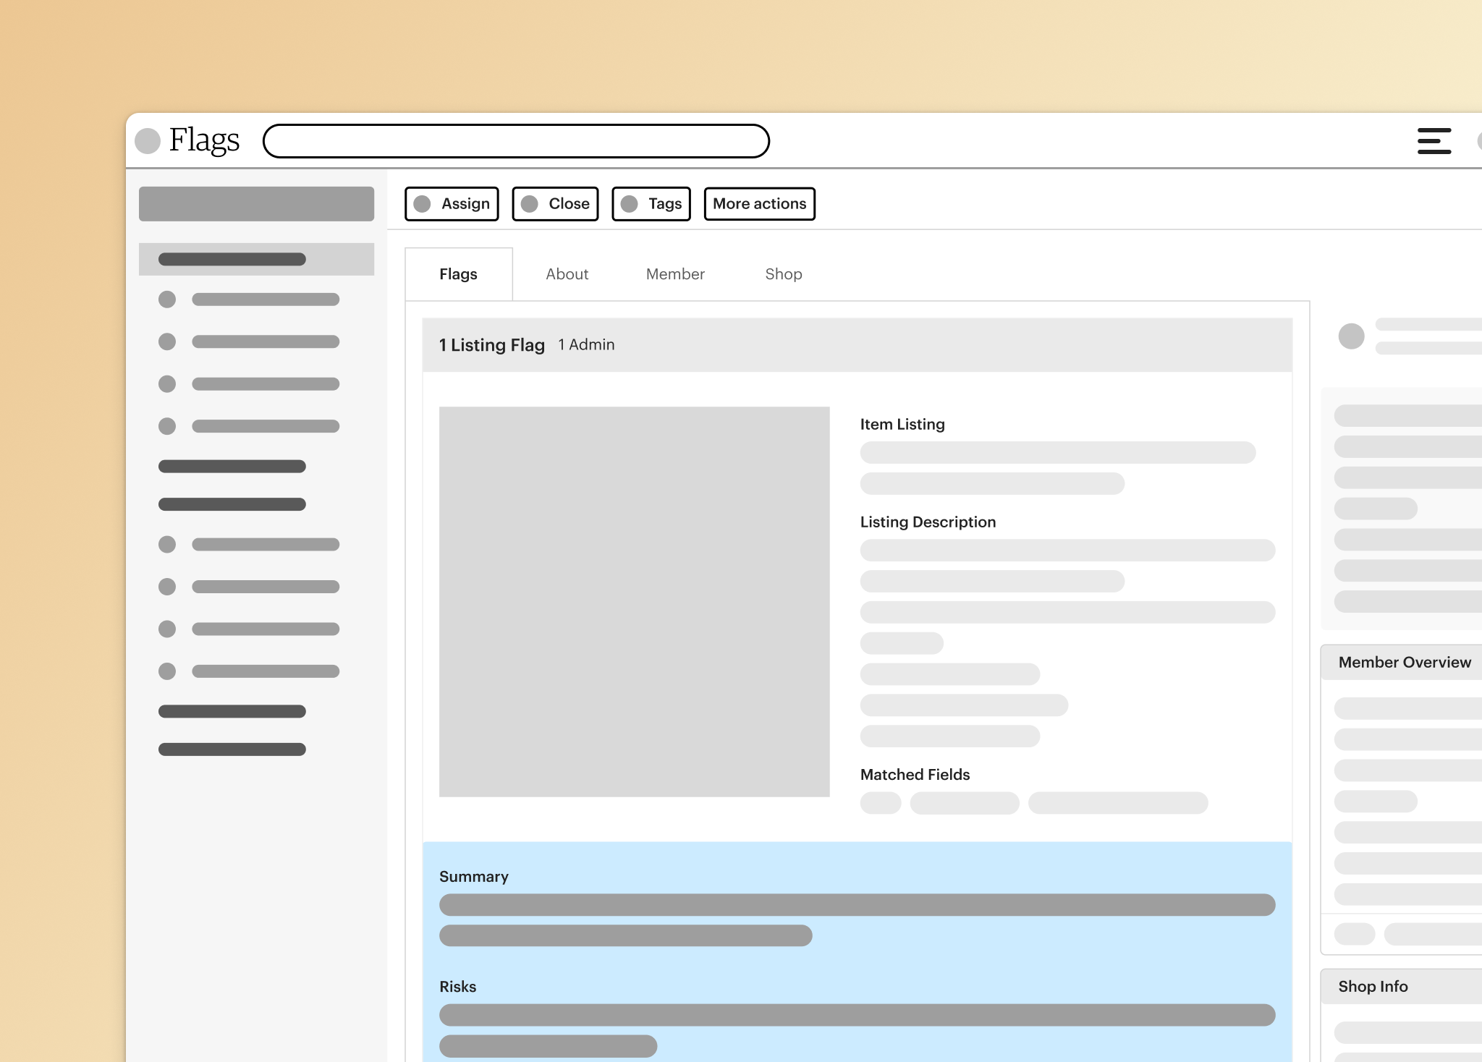Open the Shop tab

pos(783,274)
